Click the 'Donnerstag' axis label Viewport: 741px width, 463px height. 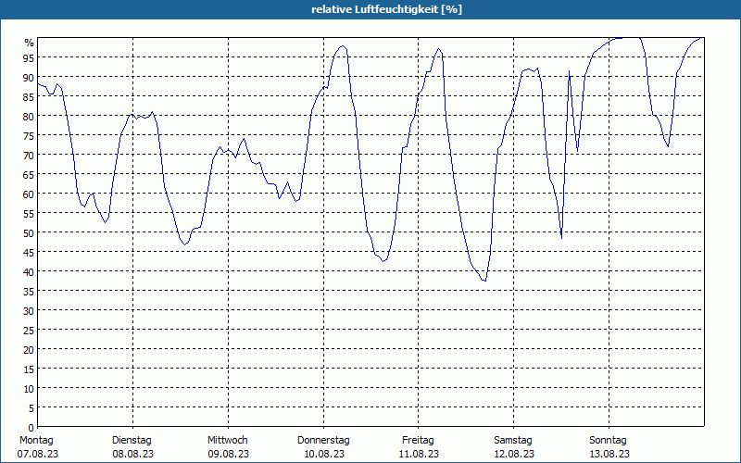(323, 440)
